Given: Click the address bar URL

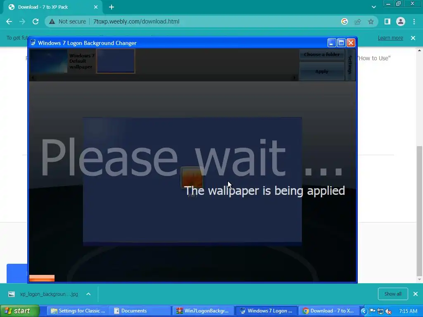Looking at the screenshot, I should point(136,21).
